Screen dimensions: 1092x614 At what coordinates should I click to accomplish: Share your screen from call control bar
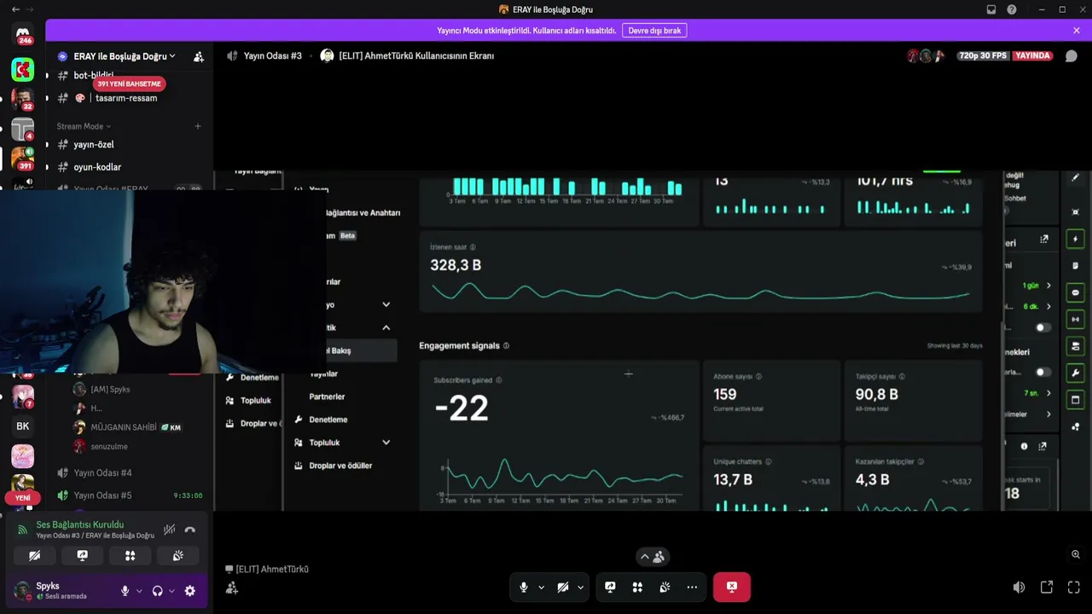pos(610,587)
